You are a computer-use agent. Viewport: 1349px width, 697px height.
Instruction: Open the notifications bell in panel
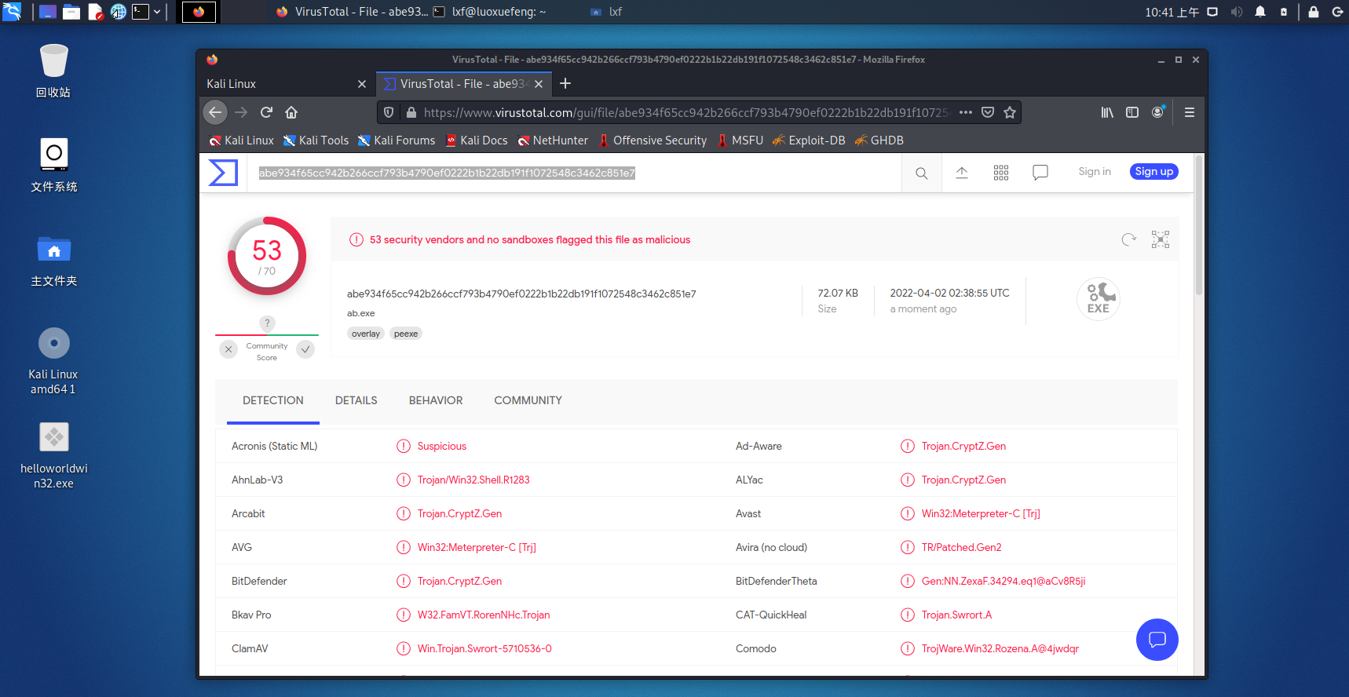tap(1260, 12)
